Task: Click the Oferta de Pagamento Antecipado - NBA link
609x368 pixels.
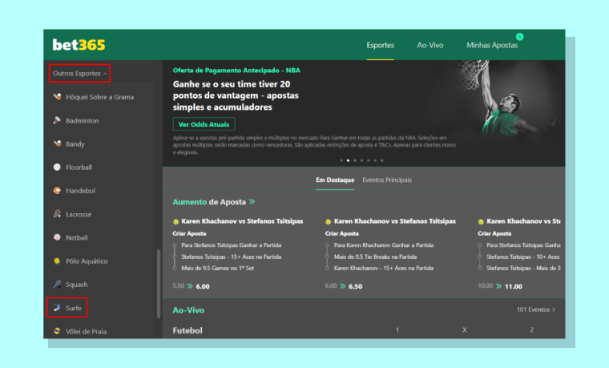Action: (x=236, y=71)
